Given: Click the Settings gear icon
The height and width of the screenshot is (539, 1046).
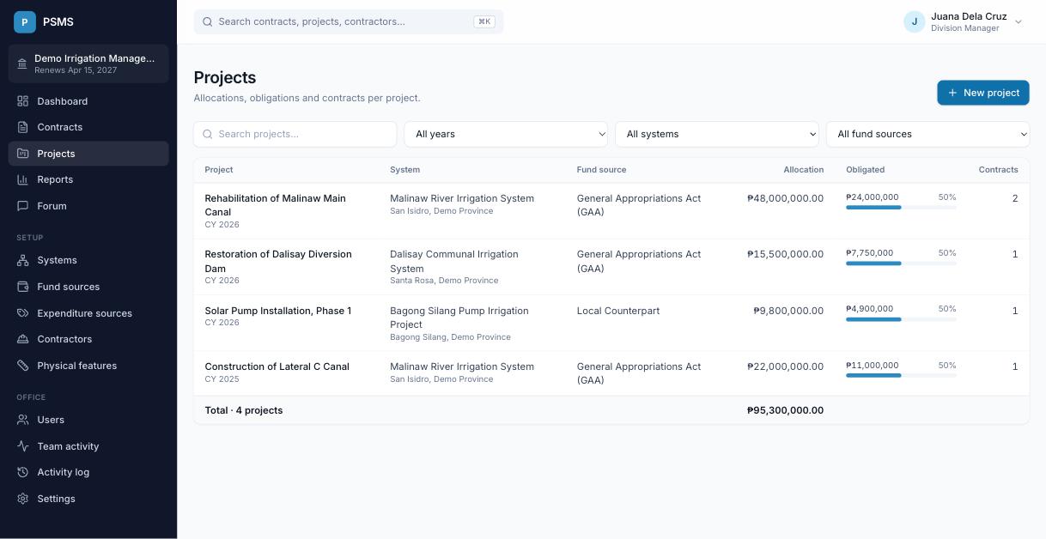Looking at the screenshot, I should click(x=23, y=499).
